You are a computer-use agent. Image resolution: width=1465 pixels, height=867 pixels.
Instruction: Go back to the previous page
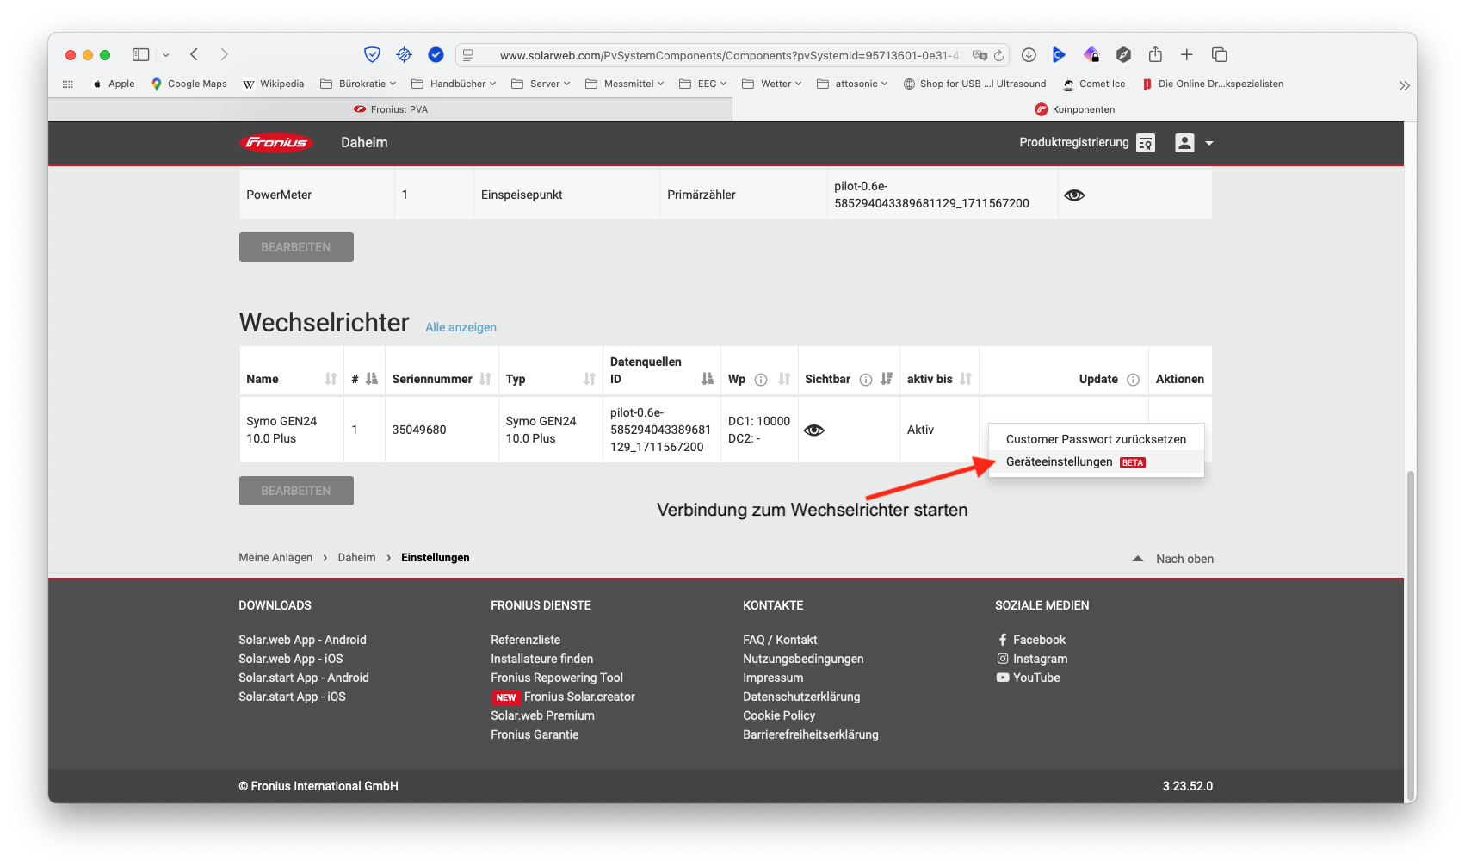[195, 54]
